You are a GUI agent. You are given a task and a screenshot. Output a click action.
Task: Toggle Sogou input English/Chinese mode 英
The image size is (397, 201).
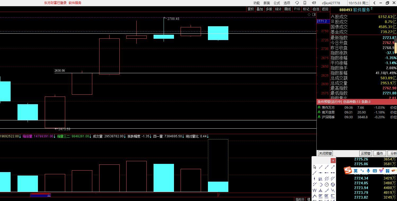point(356,171)
